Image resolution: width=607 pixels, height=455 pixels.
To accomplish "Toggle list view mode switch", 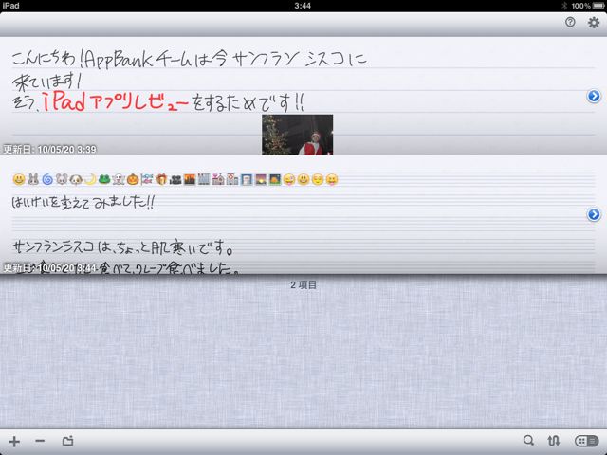I will [x=586, y=441].
